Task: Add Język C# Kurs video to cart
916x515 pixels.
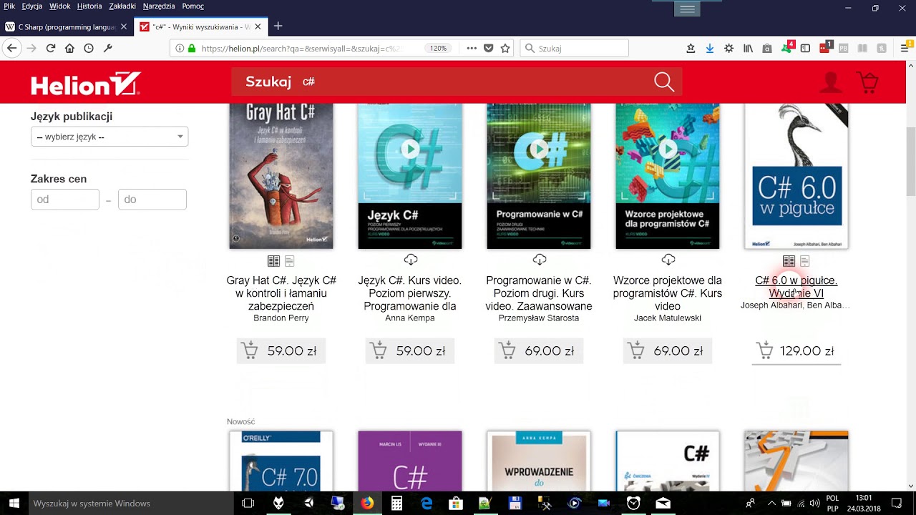Action: click(410, 350)
